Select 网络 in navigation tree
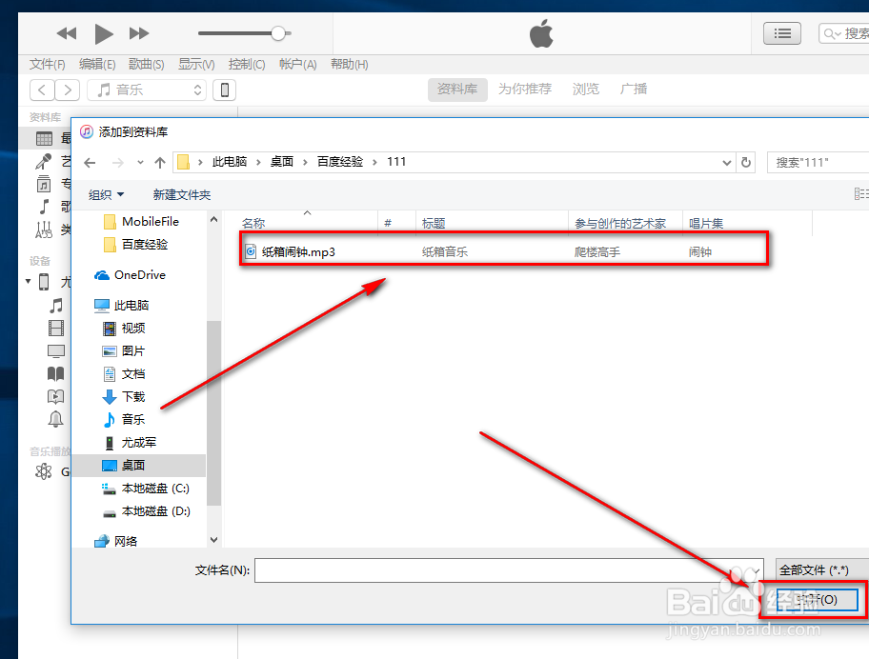Image resolution: width=869 pixels, height=659 pixels. (x=116, y=541)
